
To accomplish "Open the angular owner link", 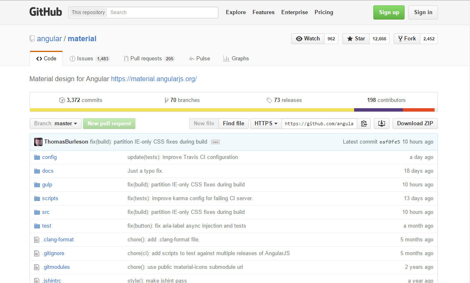I will [49, 39].
